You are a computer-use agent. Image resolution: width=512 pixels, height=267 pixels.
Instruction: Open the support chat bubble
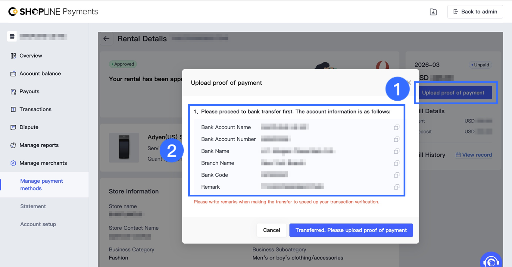491,262
